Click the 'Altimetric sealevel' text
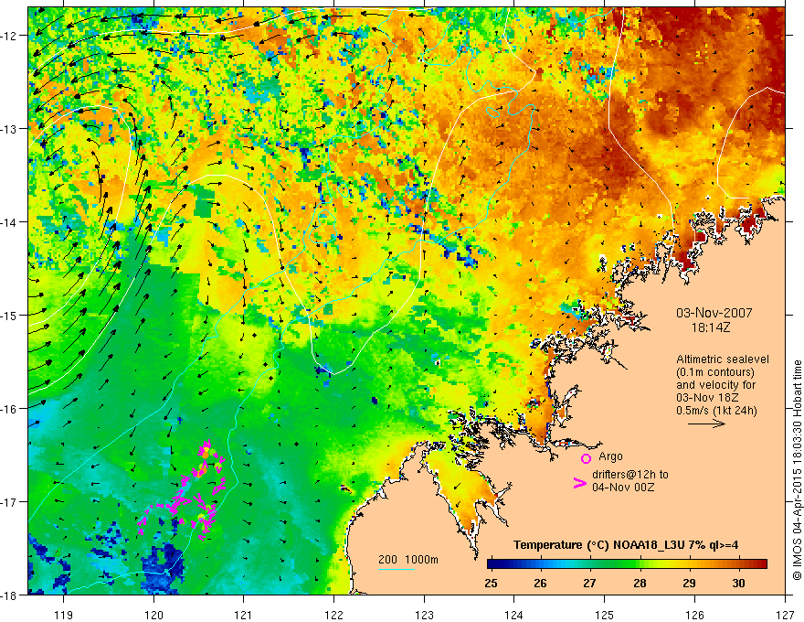 pyautogui.click(x=723, y=359)
